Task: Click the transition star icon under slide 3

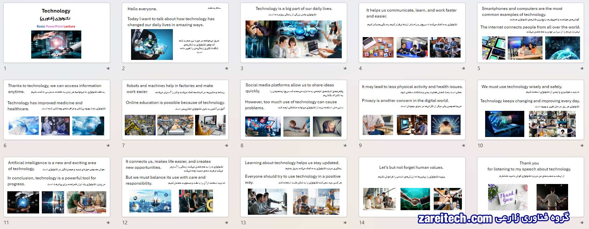Action: coord(345,69)
